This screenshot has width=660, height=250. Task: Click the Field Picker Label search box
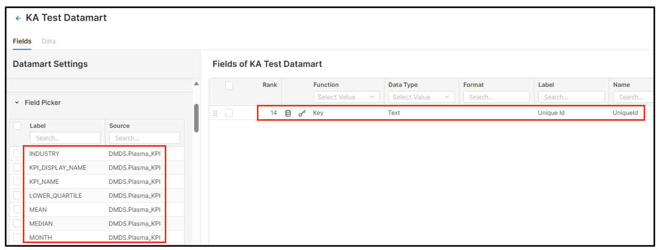[65, 138]
